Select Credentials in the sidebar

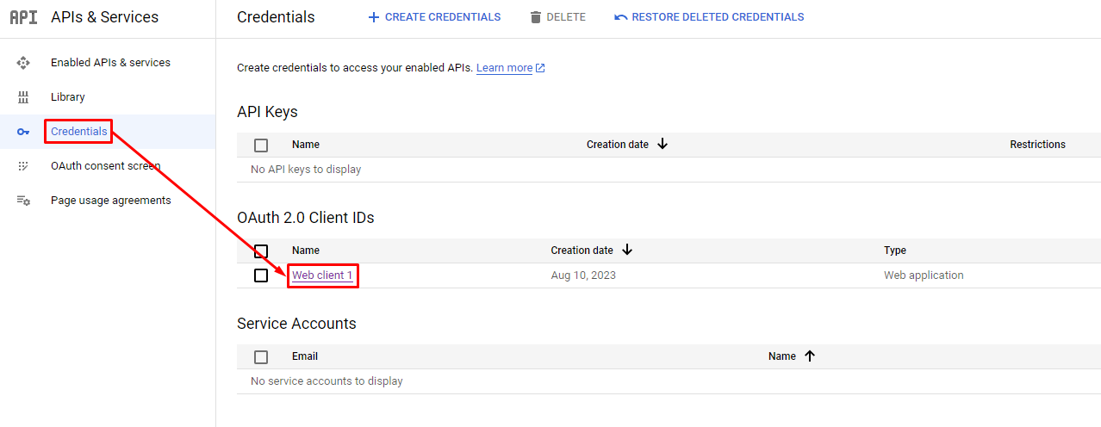[x=79, y=132]
